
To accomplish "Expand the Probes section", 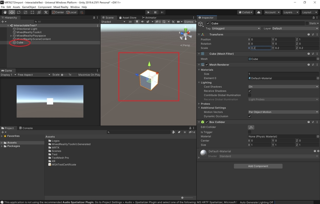I will point(199,104).
